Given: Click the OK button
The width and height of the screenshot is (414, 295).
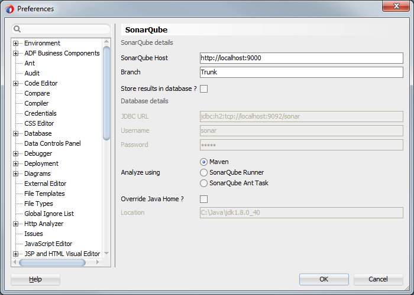Looking at the screenshot, I should (324, 279).
